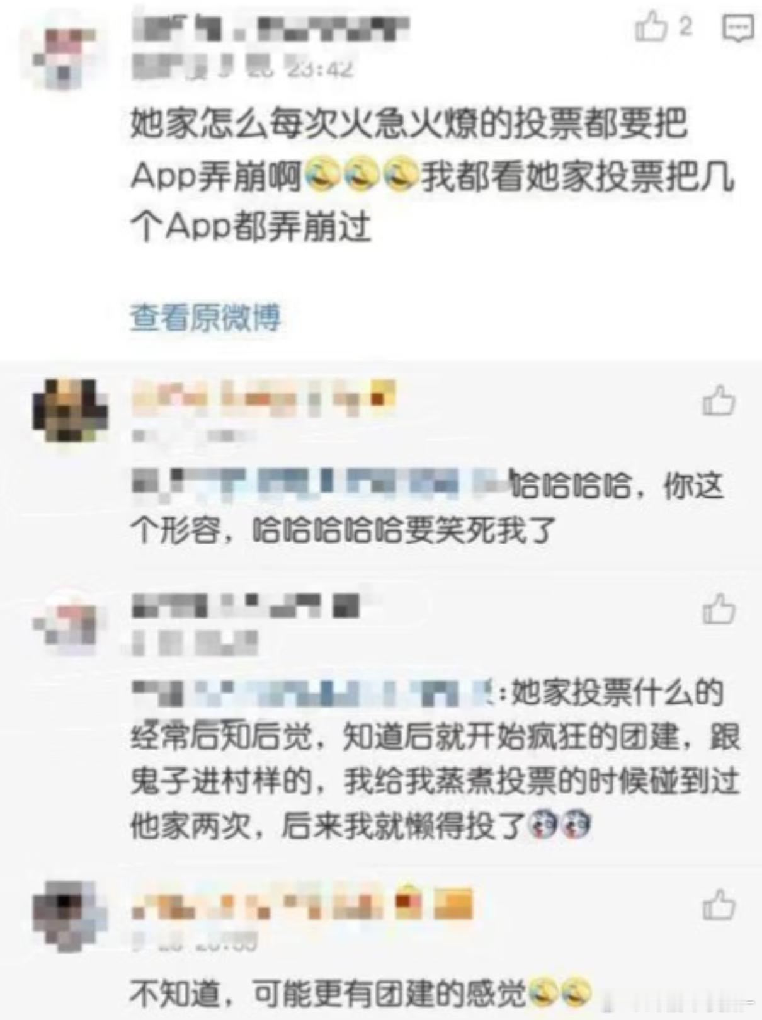Tap blurred mention before :她家投票什么的

point(315,693)
